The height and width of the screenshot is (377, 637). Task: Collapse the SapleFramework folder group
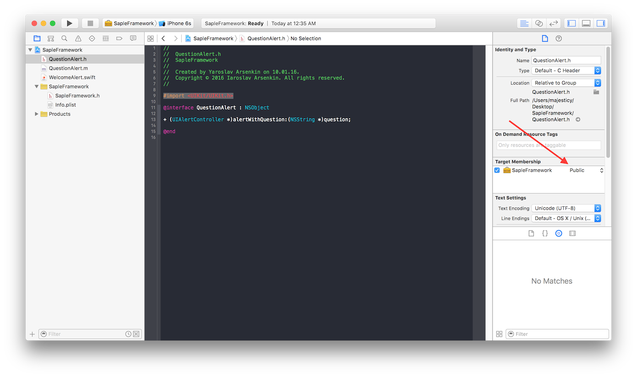(37, 86)
